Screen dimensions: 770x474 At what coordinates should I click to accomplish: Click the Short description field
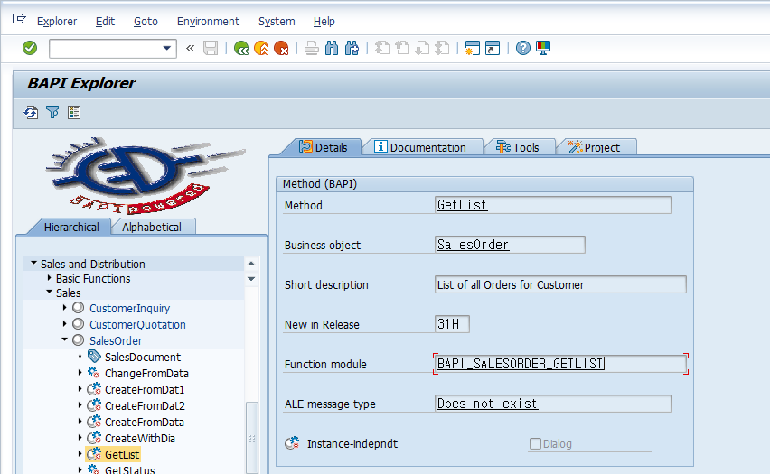(561, 284)
